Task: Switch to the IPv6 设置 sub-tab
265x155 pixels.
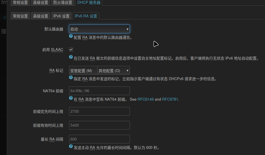Action: tap(61, 16)
